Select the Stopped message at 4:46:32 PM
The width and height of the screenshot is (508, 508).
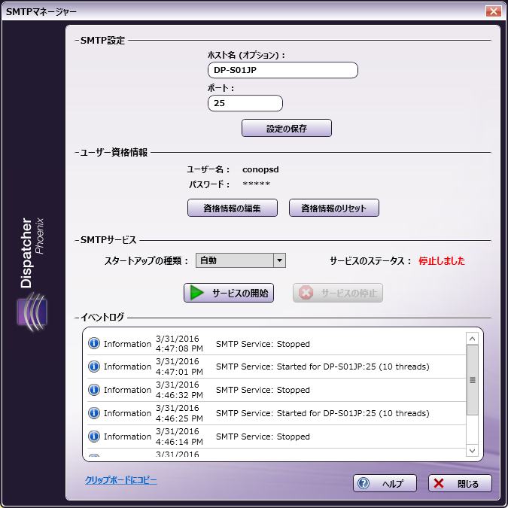pos(263,390)
